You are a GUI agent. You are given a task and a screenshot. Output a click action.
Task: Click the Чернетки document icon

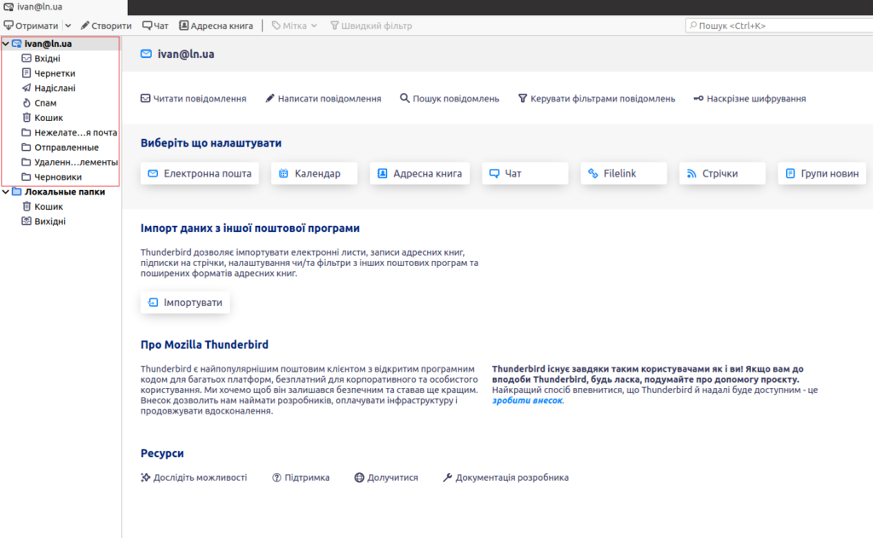coord(26,73)
